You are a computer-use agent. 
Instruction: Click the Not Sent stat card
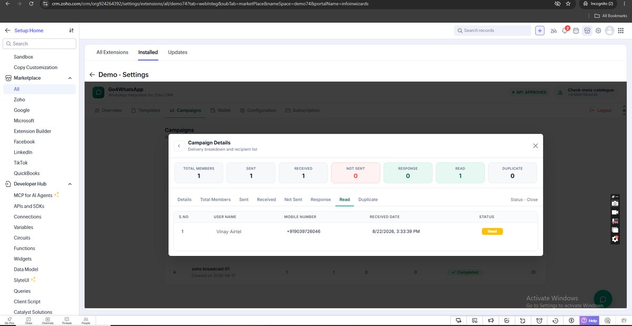click(355, 173)
